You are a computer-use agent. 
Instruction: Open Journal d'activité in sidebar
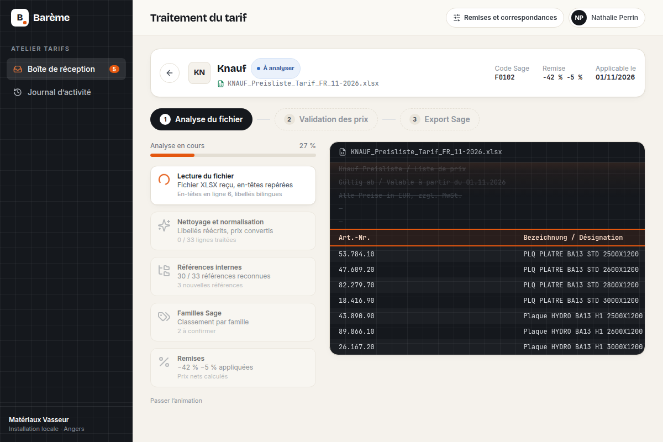[66, 92]
